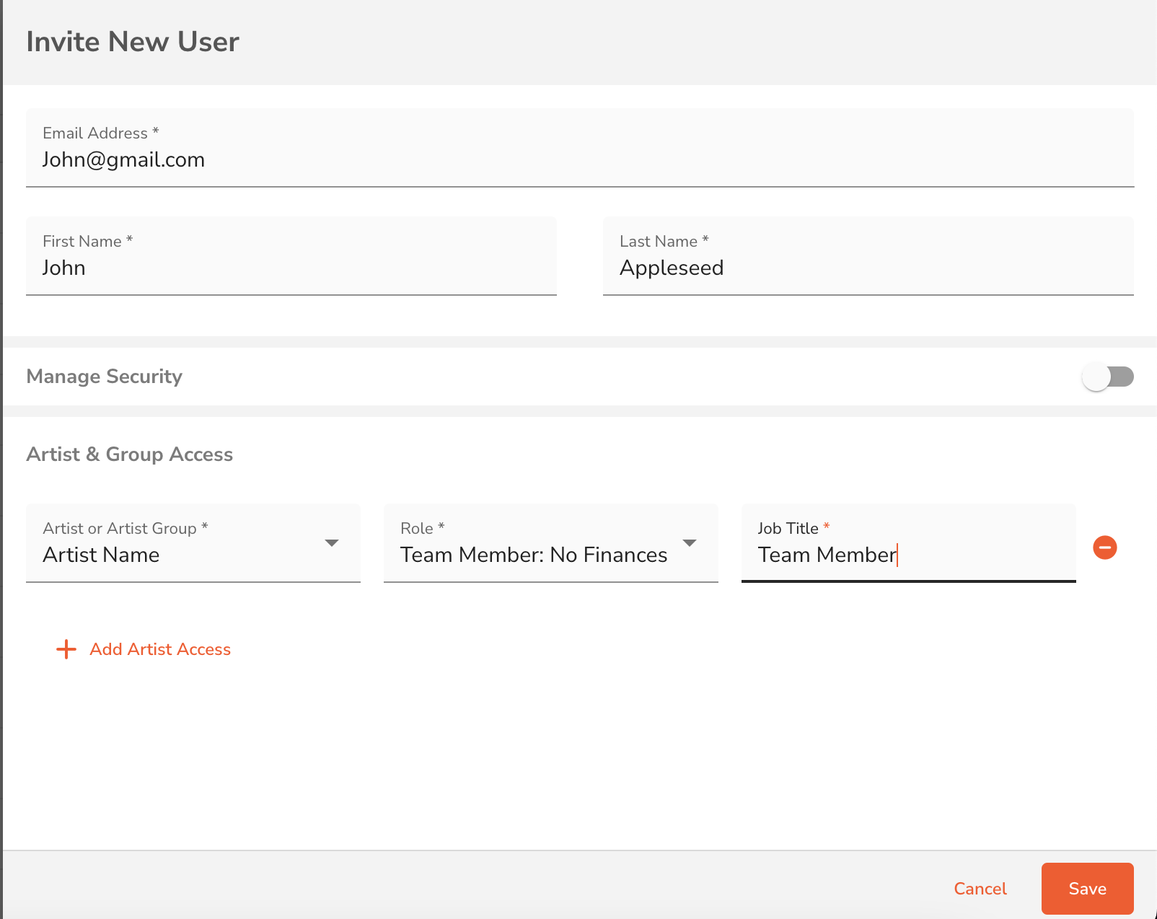The image size is (1157, 919).
Task: Open the Role dropdown
Action: click(x=551, y=542)
